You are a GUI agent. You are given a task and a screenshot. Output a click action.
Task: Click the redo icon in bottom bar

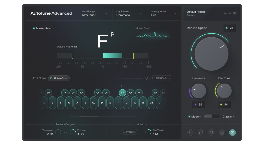[x=201, y=133]
